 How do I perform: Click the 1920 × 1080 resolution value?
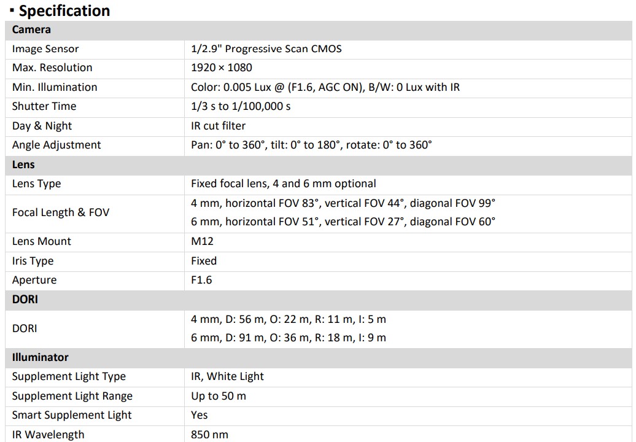(222, 68)
